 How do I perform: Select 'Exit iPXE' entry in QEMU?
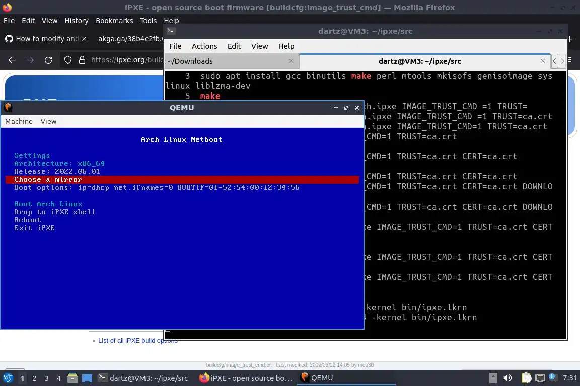(x=34, y=228)
